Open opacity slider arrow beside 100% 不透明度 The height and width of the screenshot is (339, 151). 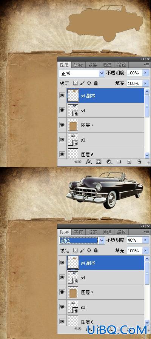click(146, 73)
